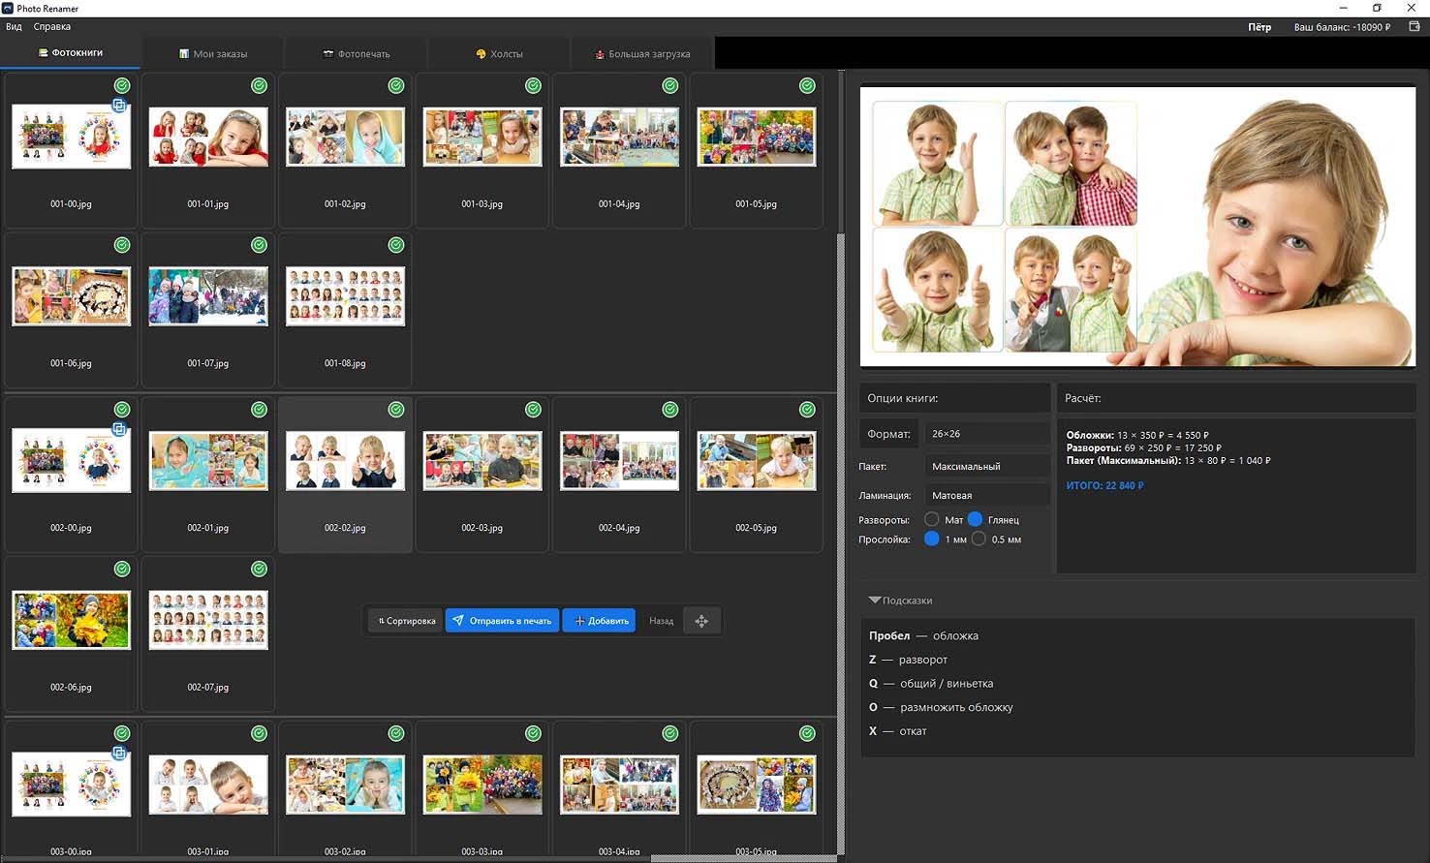Image resolution: width=1430 pixels, height=863 pixels.
Task: Select 1 мм option for Прослойка
Action: (x=932, y=539)
